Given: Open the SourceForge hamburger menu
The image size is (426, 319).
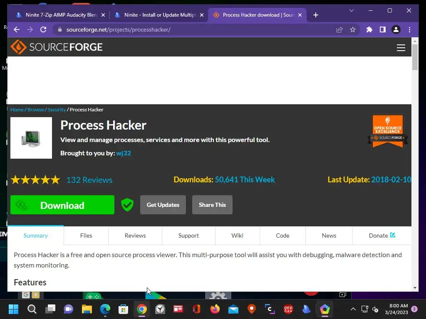Looking at the screenshot, I should click(401, 48).
